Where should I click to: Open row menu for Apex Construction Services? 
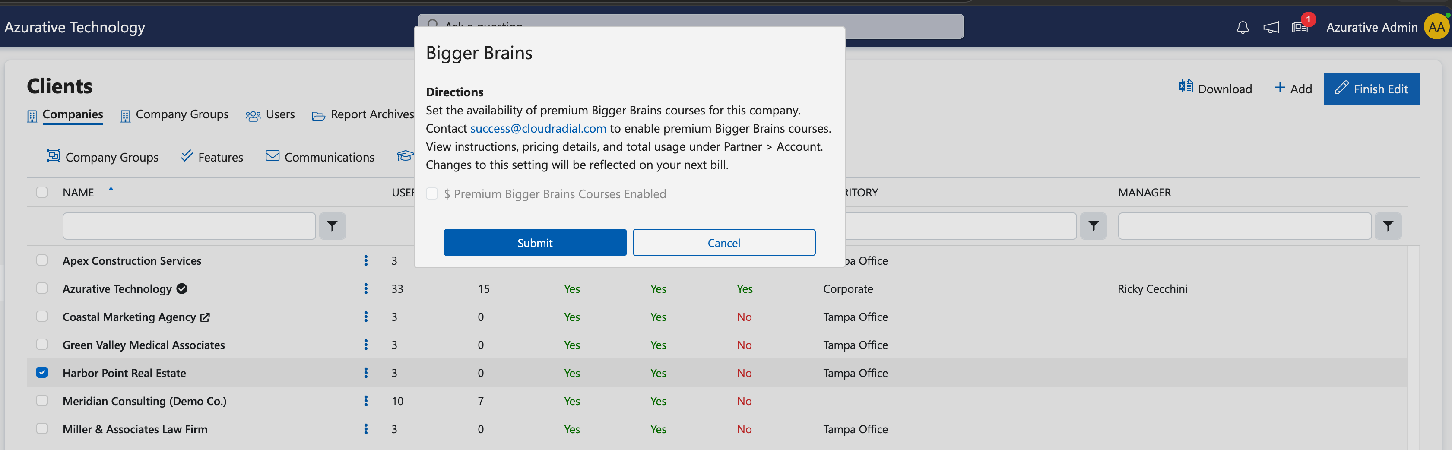click(366, 260)
